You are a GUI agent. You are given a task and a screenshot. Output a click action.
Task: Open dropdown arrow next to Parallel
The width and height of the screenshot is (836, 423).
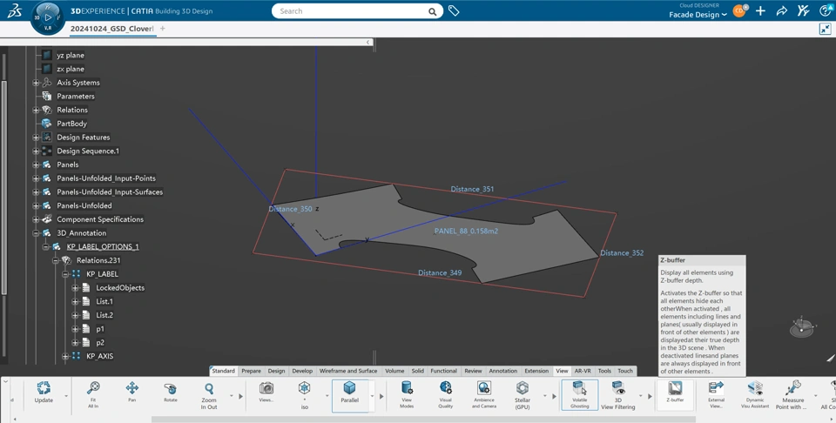(372, 396)
